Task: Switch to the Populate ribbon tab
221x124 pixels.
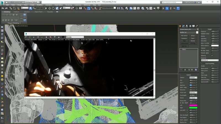Action: click(x=50, y=12)
